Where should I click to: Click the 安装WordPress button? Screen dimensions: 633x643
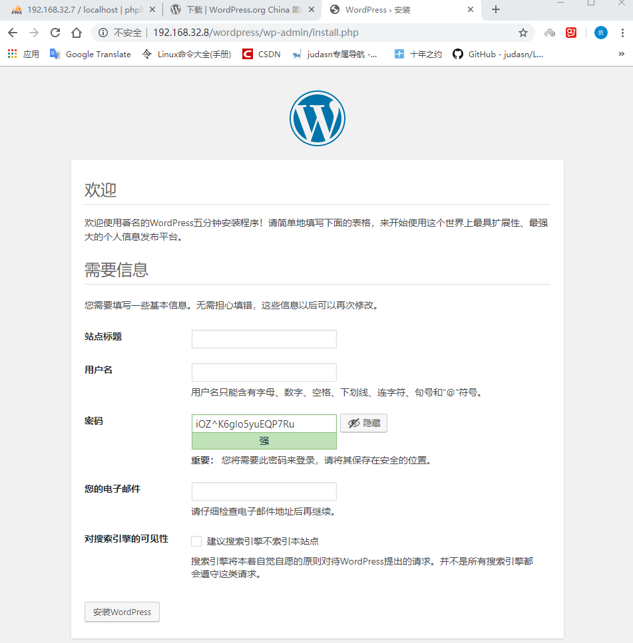(x=122, y=612)
